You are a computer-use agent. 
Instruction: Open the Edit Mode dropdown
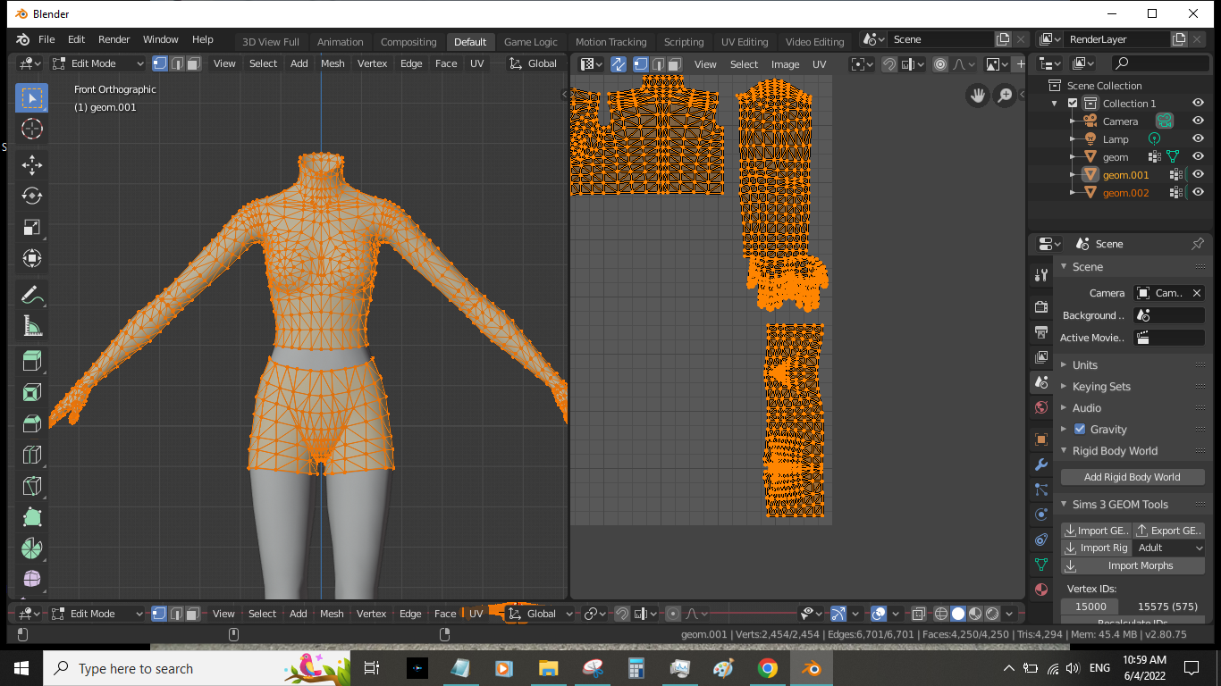(97, 63)
